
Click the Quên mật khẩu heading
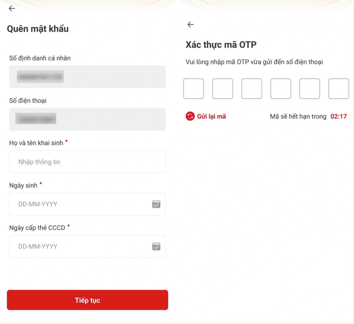click(38, 29)
